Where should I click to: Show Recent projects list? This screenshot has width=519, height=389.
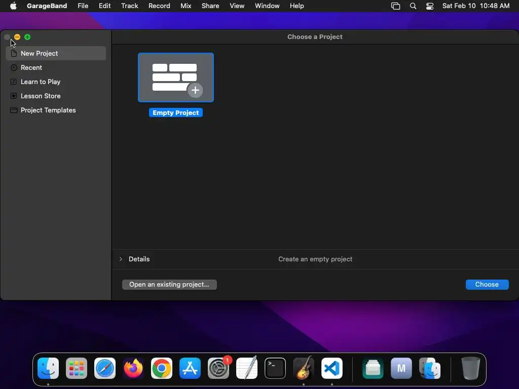coord(56,67)
